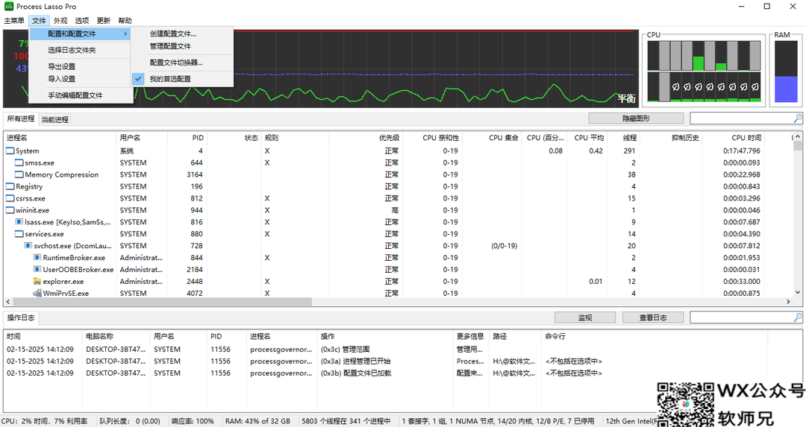Screen dimensions: 806x427
Task: Open the 主菜单 menu
Action: [14, 21]
